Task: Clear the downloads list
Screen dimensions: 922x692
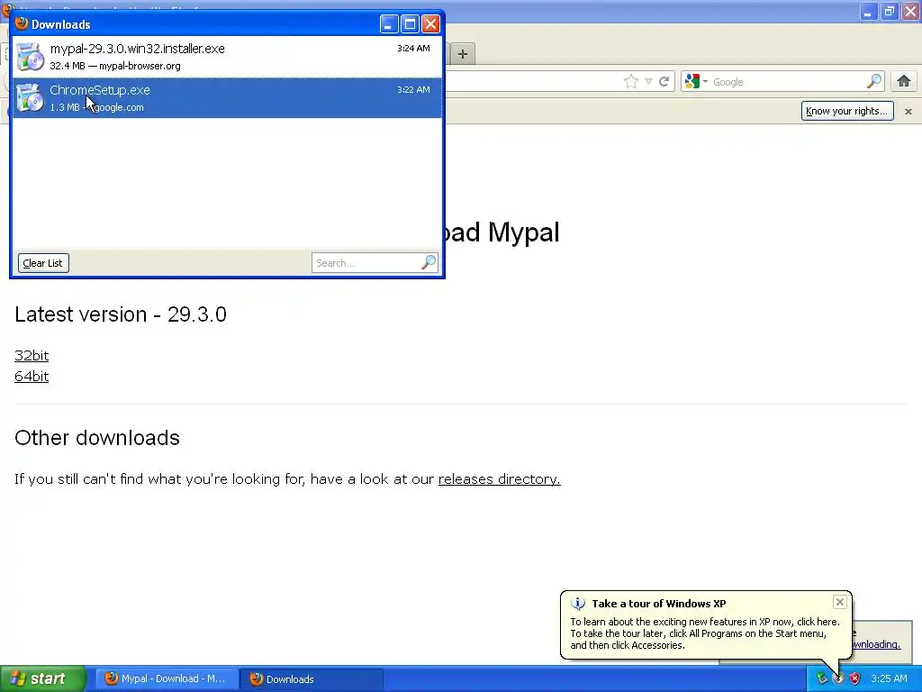Action: pyautogui.click(x=43, y=263)
